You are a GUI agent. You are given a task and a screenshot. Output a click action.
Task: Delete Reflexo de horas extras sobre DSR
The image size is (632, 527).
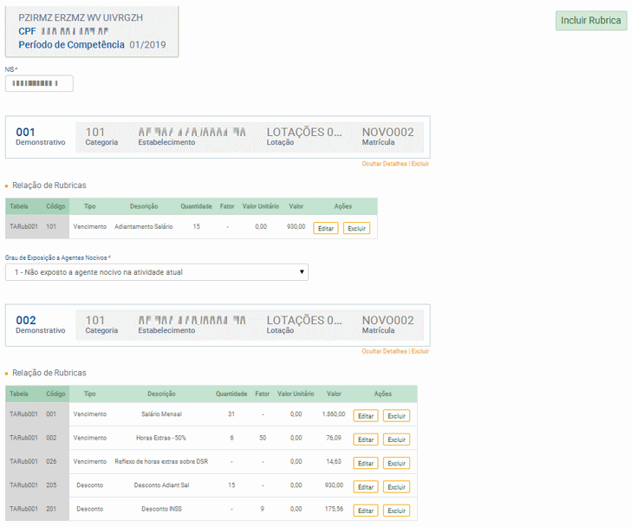(396, 463)
